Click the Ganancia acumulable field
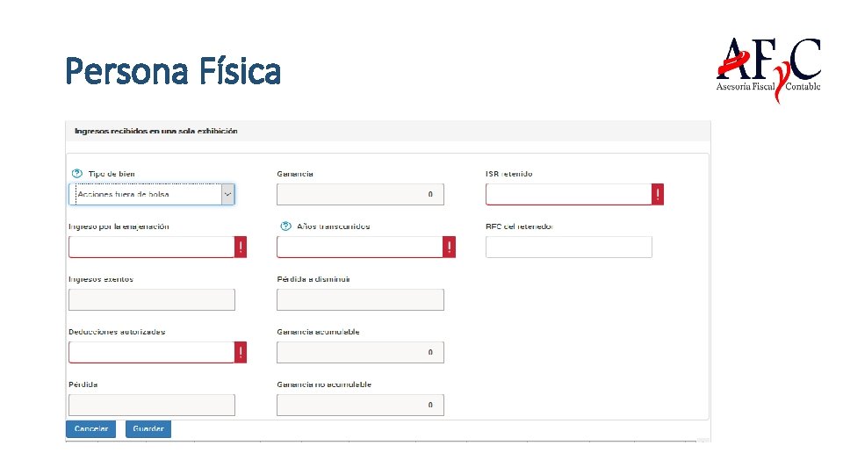This screenshot has height=474, width=843. click(x=360, y=352)
